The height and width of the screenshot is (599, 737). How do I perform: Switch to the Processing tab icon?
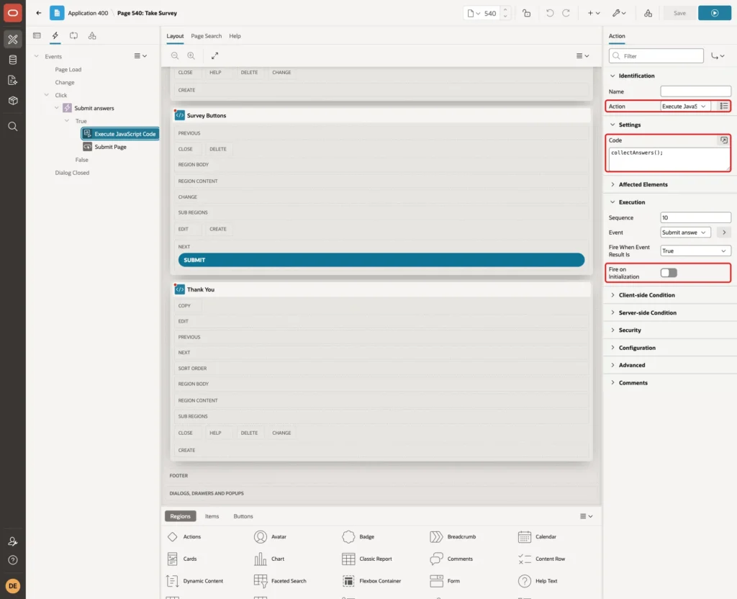[74, 36]
